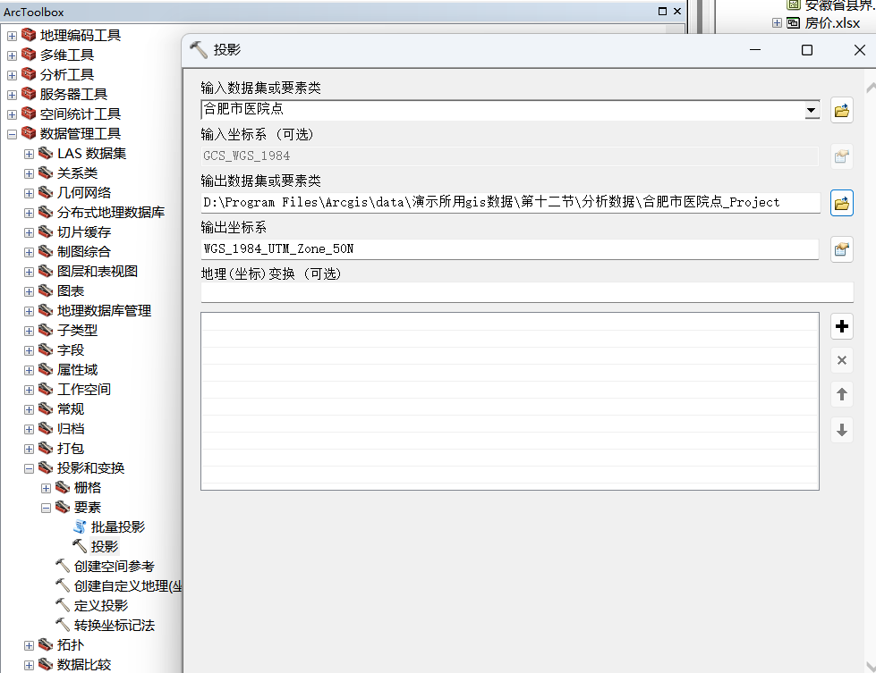Expand the LAS 数据集 toolset
Viewport: 876px width, 673px height.
pos(29,154)
